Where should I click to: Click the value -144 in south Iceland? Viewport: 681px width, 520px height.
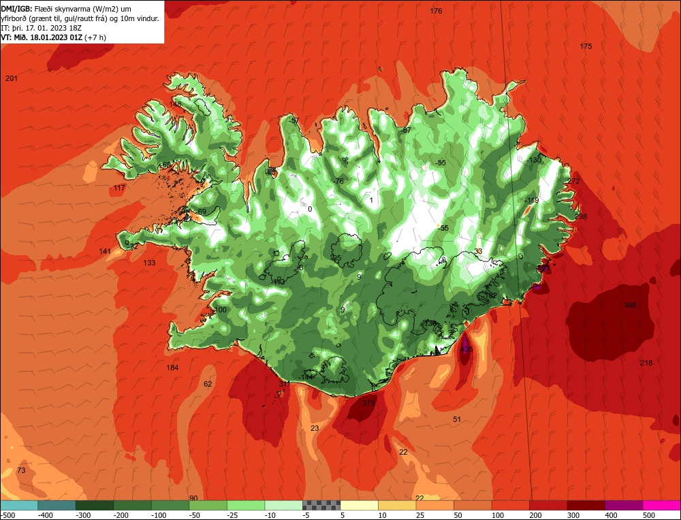point(306,377)
